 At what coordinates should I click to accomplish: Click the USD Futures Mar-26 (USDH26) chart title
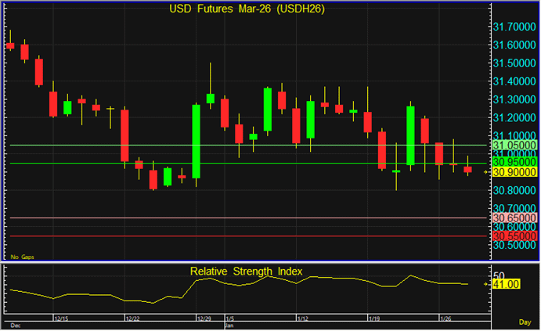[247, 9]
